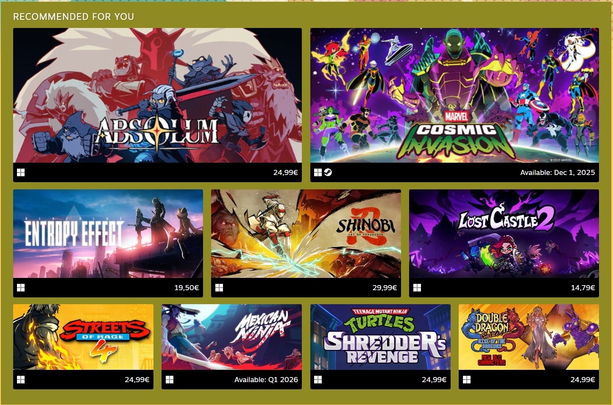Open Shinobi Art of Vengeance capsule
613x405 pixels.
(x=306, y=234)
